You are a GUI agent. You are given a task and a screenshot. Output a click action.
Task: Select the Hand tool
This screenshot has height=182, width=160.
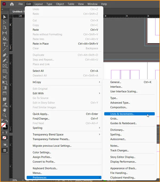[x=5, y=110]
